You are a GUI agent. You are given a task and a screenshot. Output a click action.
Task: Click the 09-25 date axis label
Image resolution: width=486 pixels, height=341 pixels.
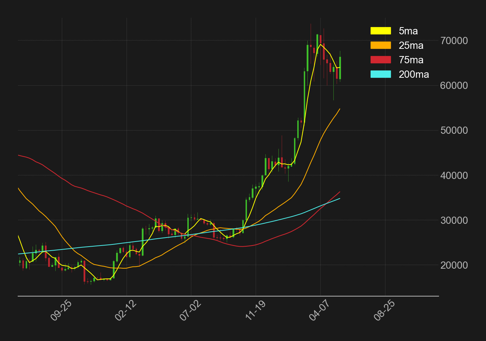(x=60, y=310)
